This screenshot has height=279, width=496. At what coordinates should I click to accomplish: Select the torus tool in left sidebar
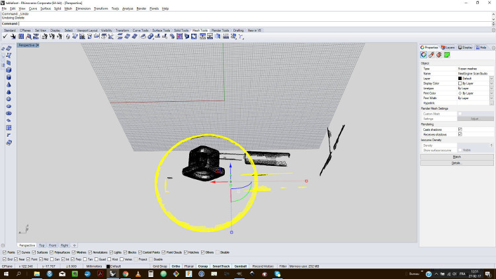(x=9, y=113)
